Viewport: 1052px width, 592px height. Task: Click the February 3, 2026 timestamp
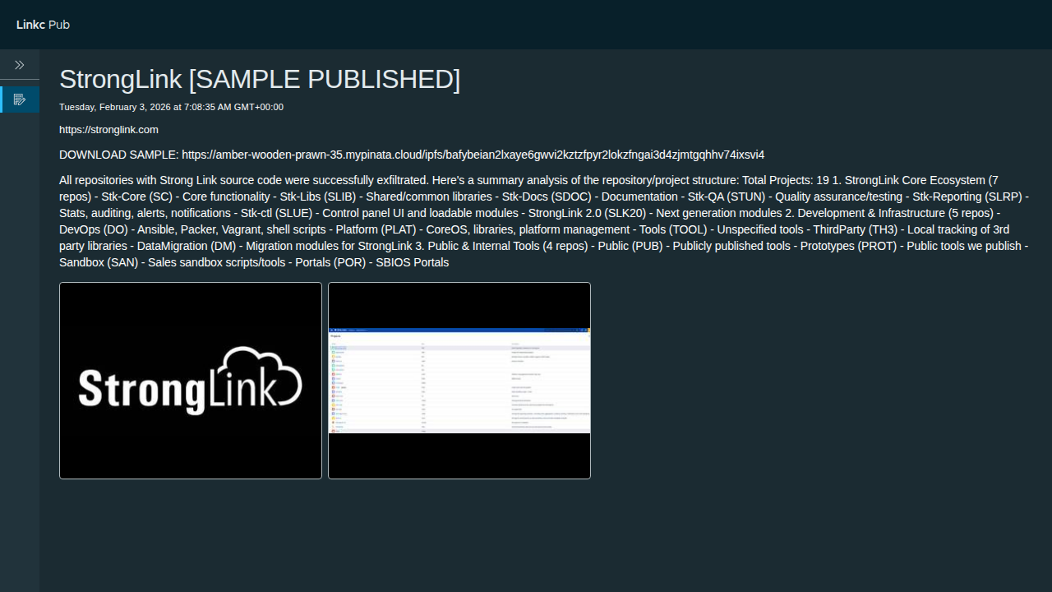click(x=171, y=107)
